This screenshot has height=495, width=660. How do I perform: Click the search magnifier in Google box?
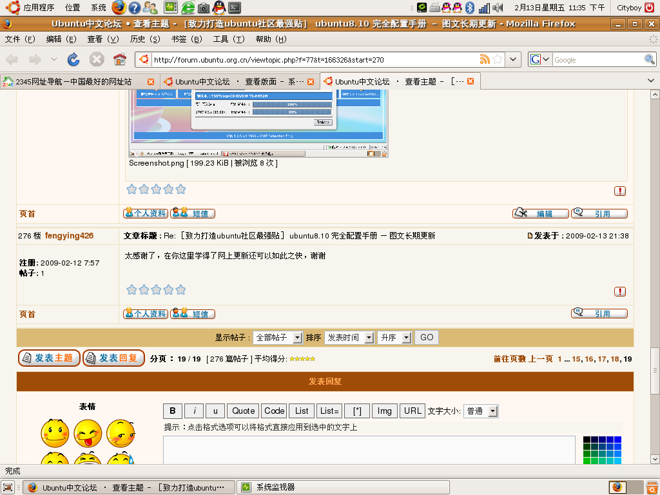coord(650,59)
